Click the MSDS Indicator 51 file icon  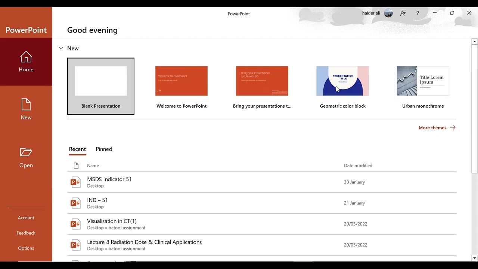click(x=75, y=182)
